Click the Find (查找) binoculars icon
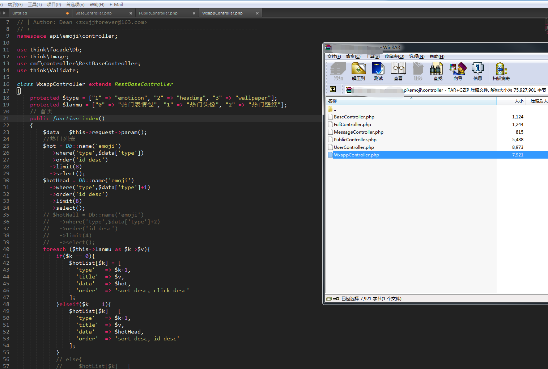The height and width of the screenshot is (369, 548). (x=438, y=71)
